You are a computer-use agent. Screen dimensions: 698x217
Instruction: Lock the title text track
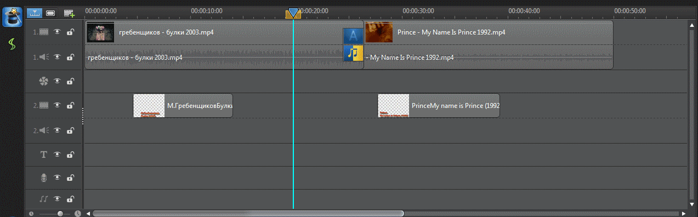coord(70,155)
